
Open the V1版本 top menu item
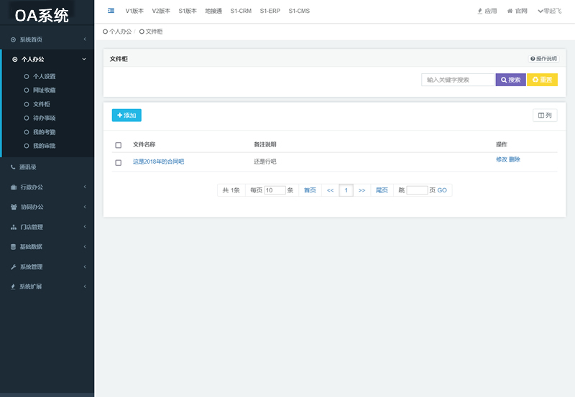click(134, 11)
